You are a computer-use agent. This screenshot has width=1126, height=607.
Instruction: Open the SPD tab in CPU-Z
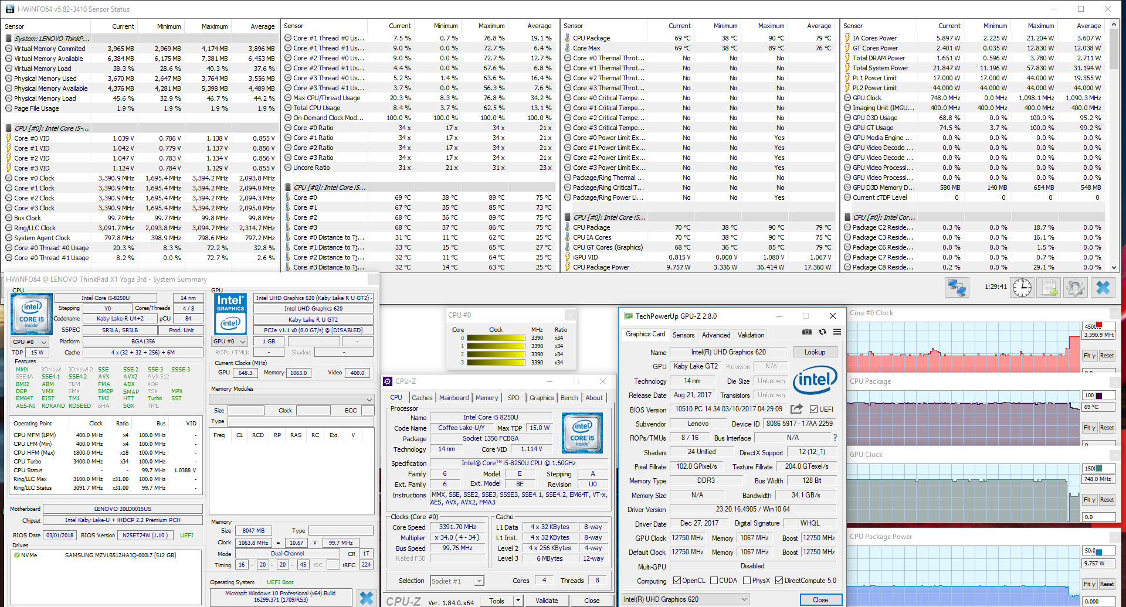pyautogui.click(x=514, y=398)
